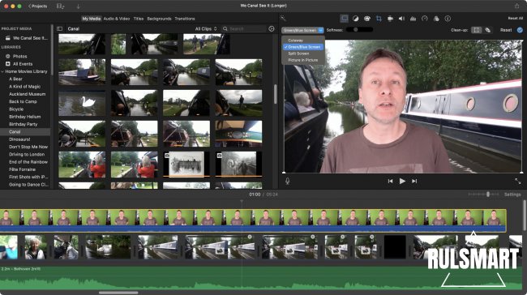The width and height of the screenshot is (527, 295).
Task: Open the All Clips filter dropdown
Action: [x=206, y=29]
